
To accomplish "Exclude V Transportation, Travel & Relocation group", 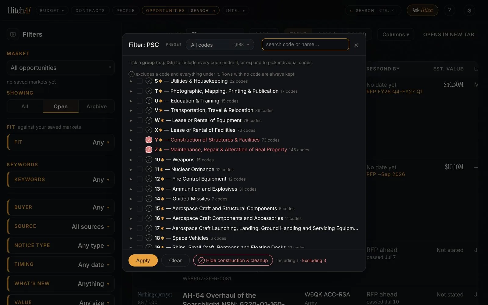I will (x=149, y=110).
